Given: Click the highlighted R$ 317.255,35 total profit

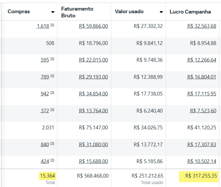Looking at the screenshot, I should (x=199, y=176).
